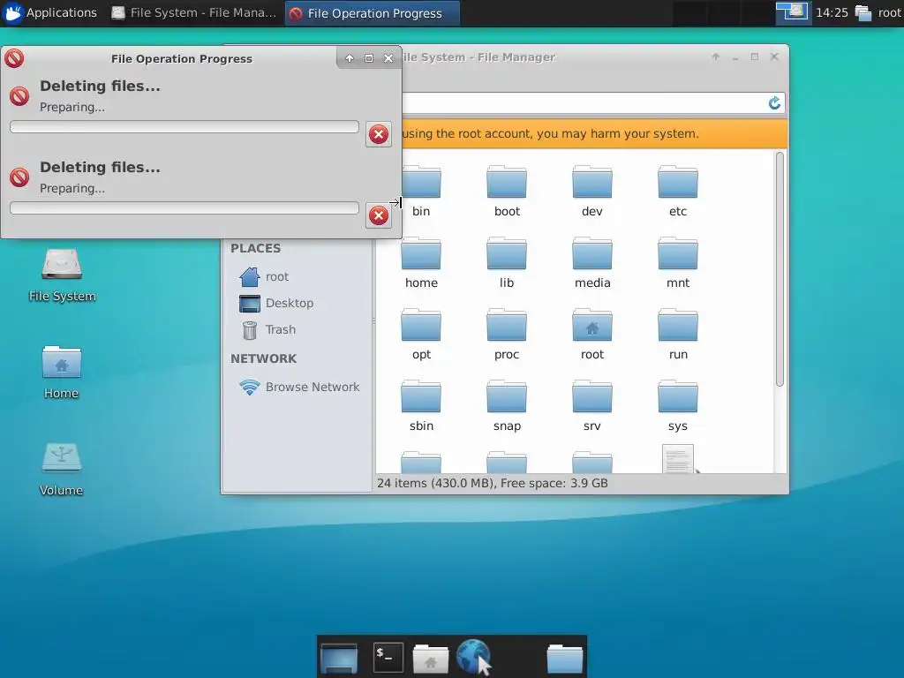
Task: Switch to File Operation Progress taskbar item
Action: pyautogui.click(x=373, y=13)
